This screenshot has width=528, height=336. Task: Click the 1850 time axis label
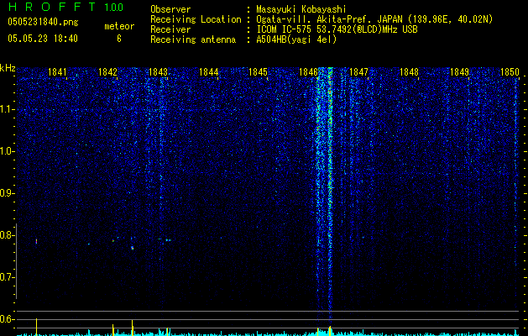(x=510, y=72)
